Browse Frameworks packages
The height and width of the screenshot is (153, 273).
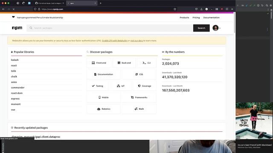point(139,97)
